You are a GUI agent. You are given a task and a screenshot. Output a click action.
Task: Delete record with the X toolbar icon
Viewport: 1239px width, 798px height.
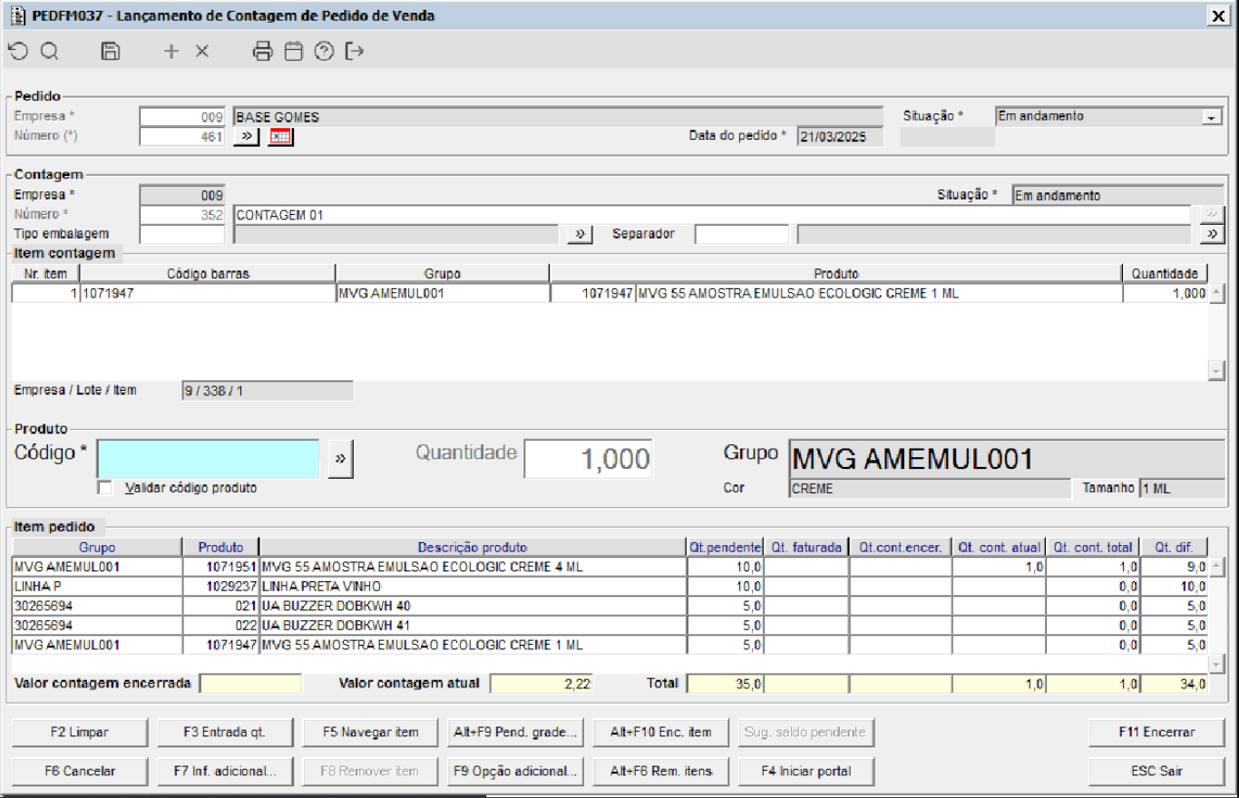coord(202,52)
